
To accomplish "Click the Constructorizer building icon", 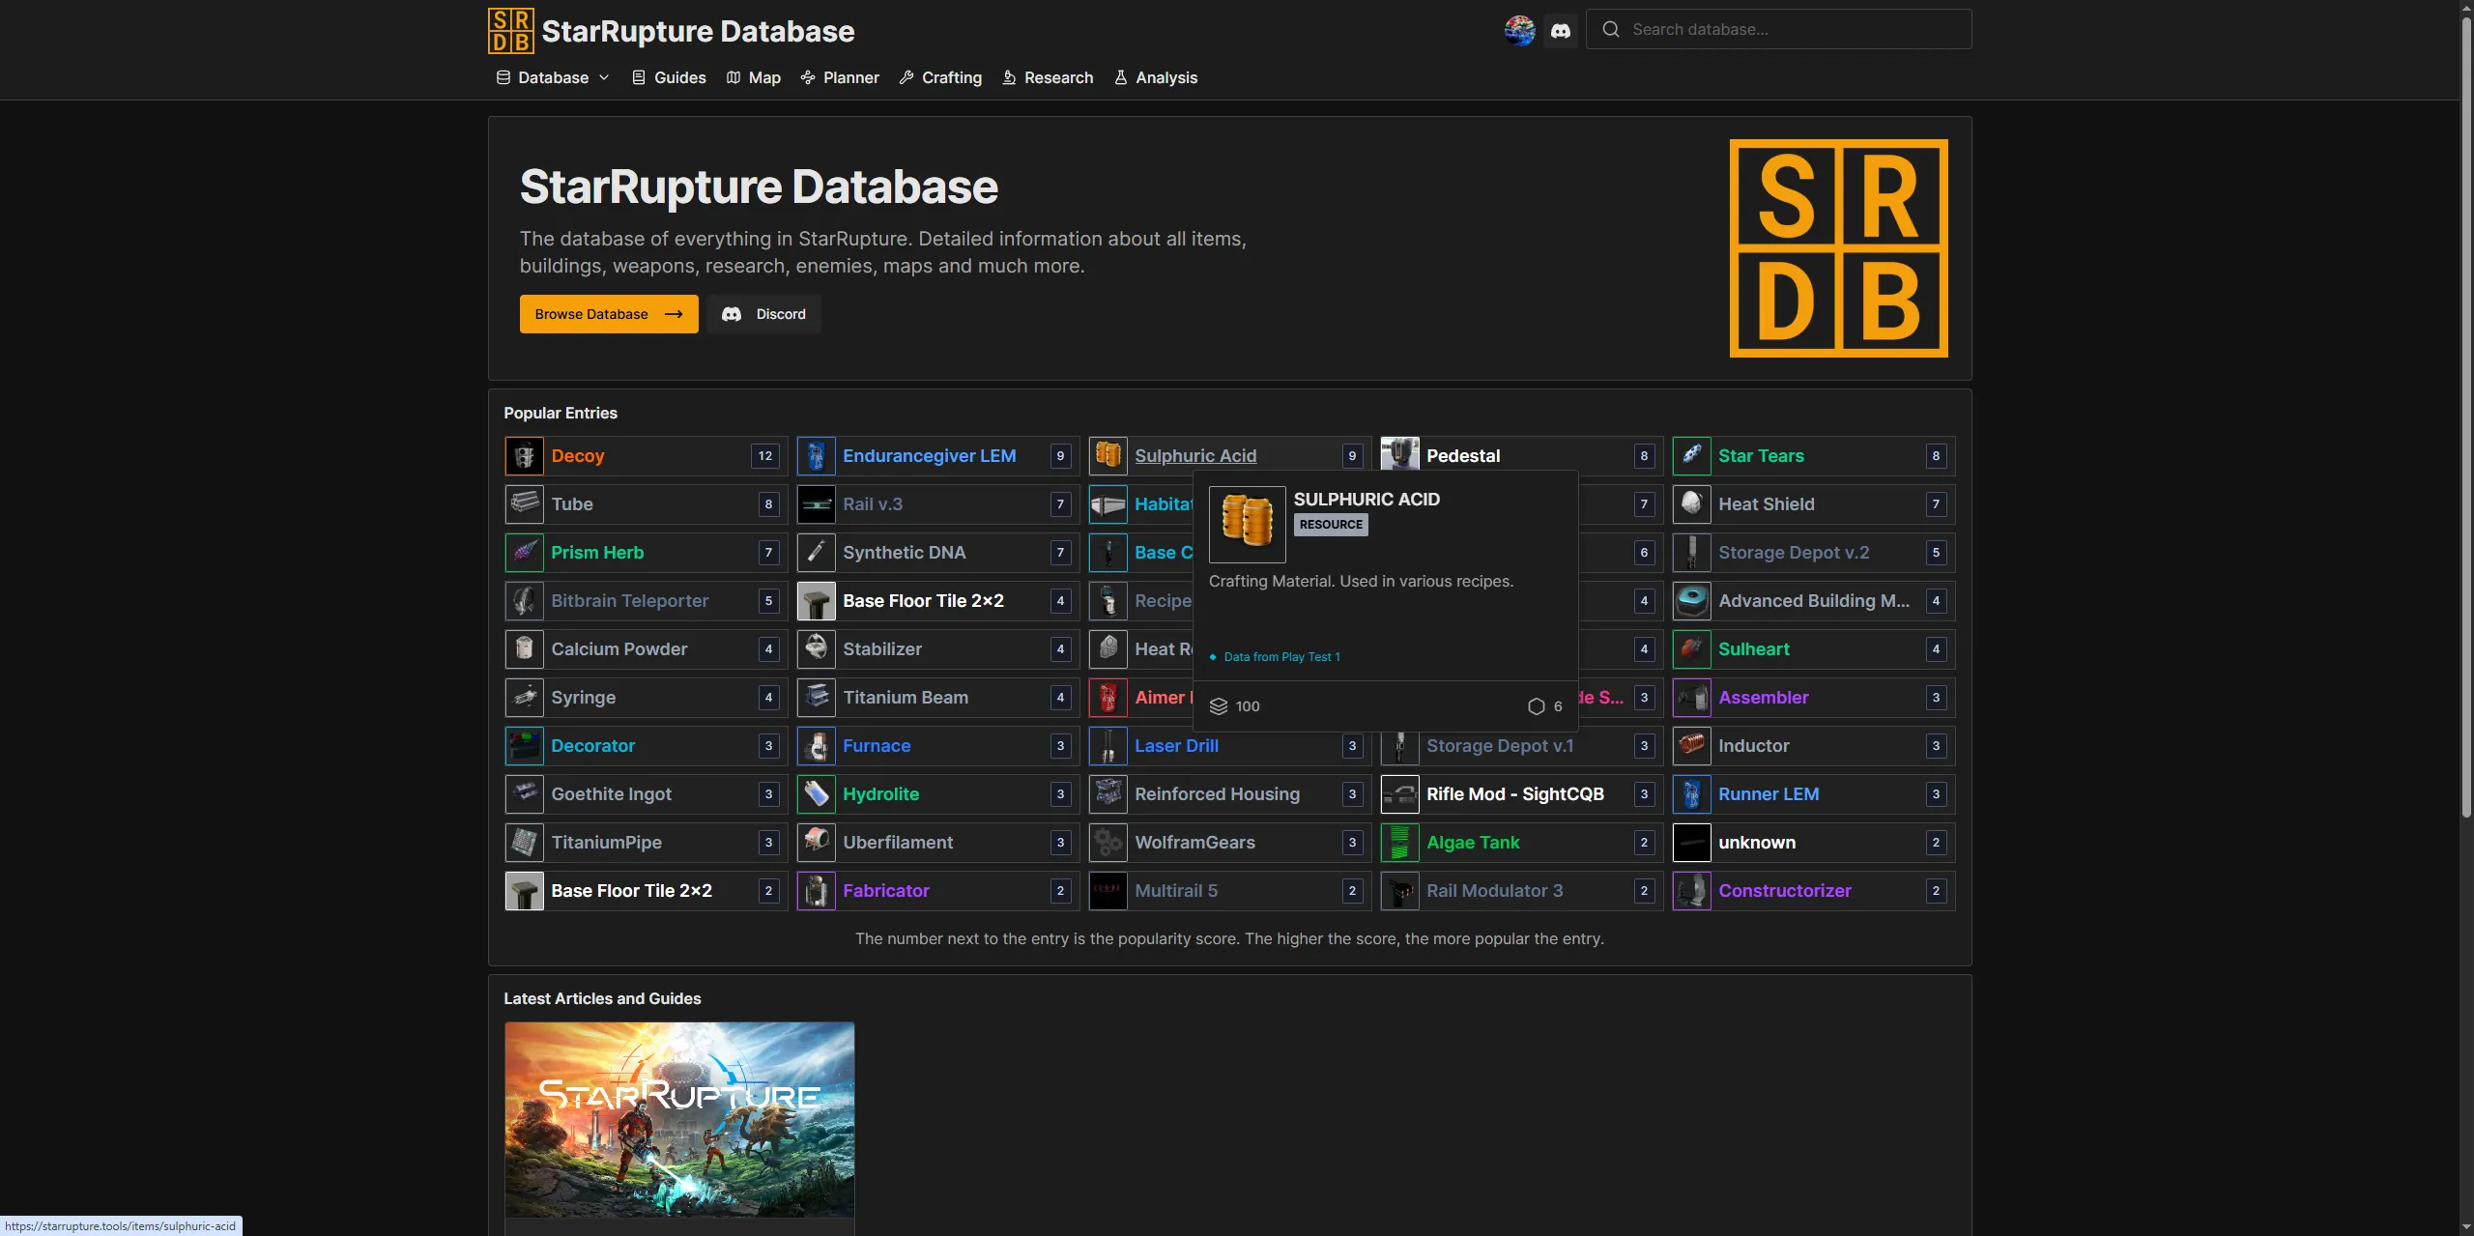I will 1692,891.
